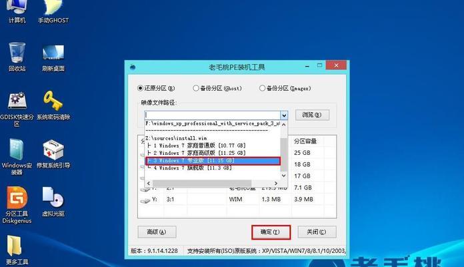Screen dimensions: 464x267
Task: Select the 3.9 MB capacity cell
Action: click(303, 200)
